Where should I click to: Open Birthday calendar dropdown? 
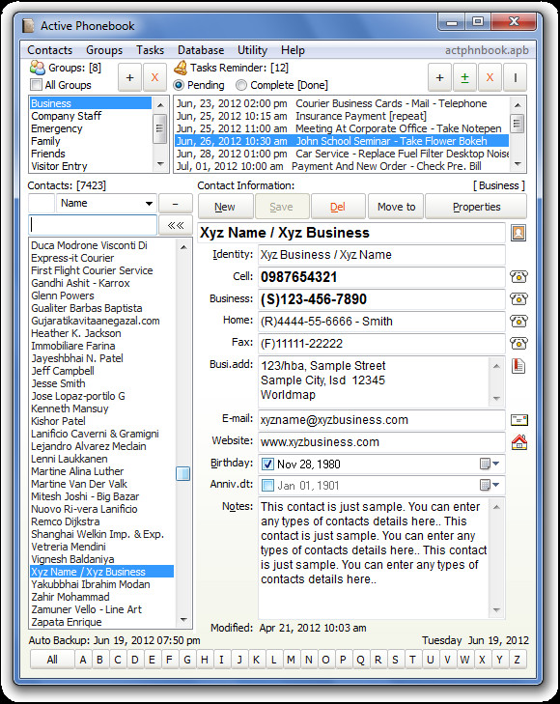(490, 464)
